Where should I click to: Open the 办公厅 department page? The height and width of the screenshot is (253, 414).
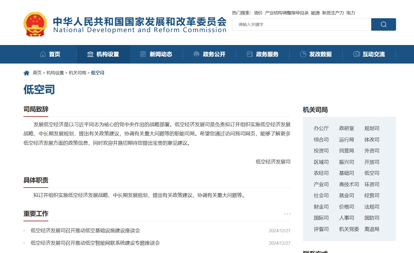(x=321, y=128)
